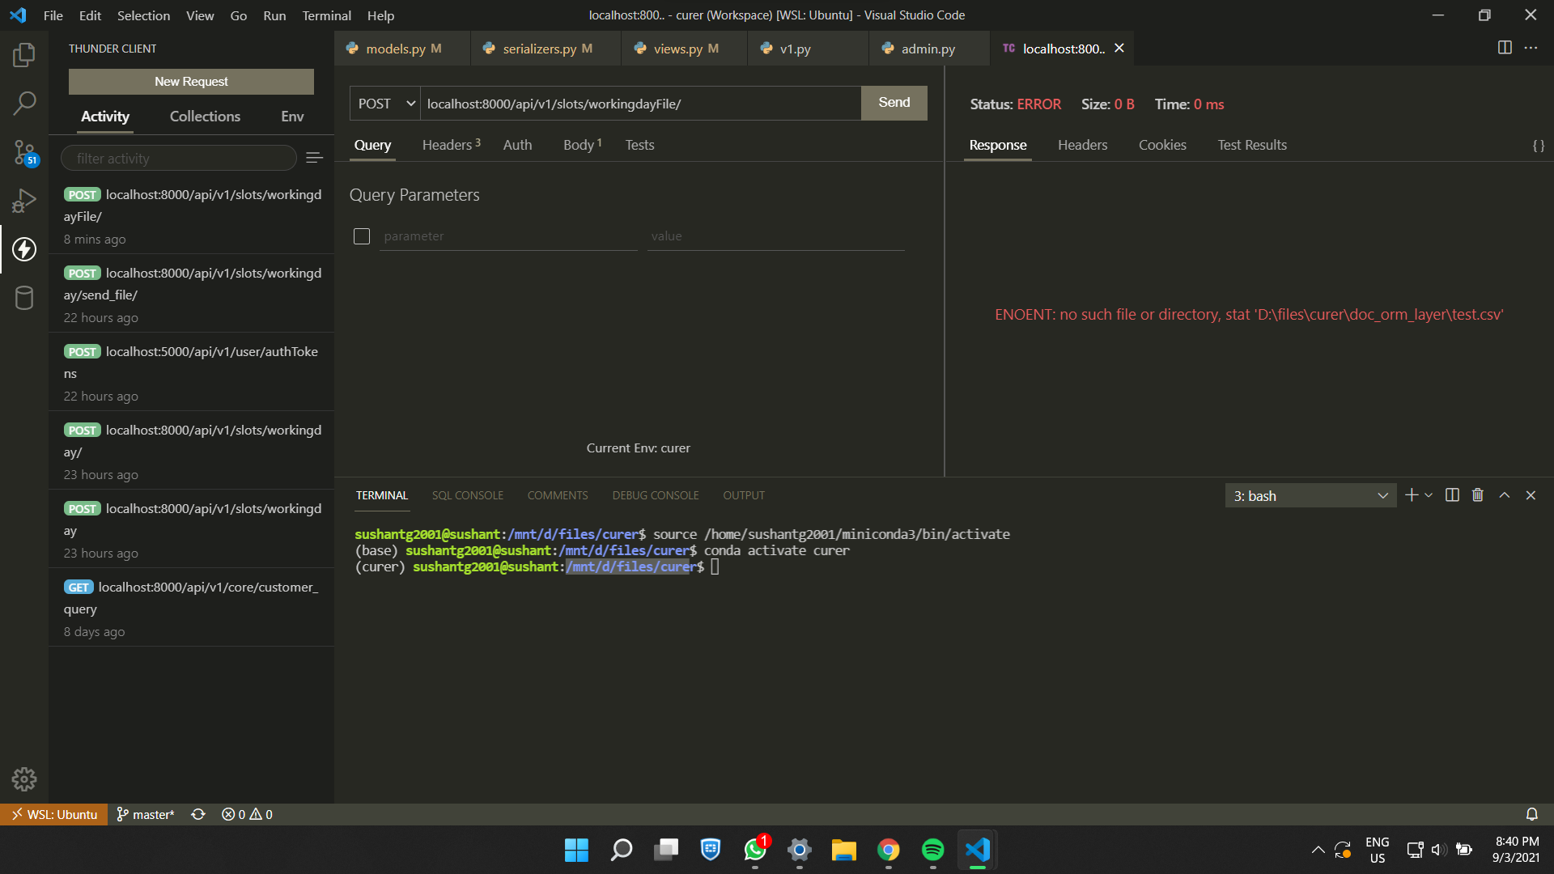1554x874 pixels.
Task: Delete the active terminal with trash icon
Action: click(x=1478, y=494)
